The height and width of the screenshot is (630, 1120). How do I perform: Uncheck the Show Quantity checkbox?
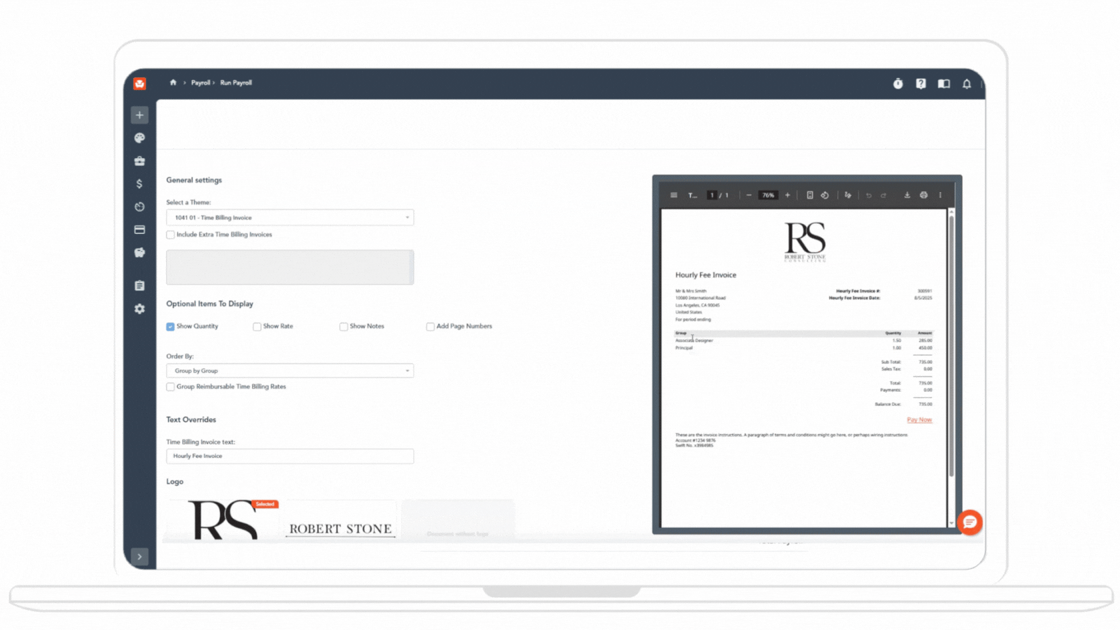[x=171, y=327]
